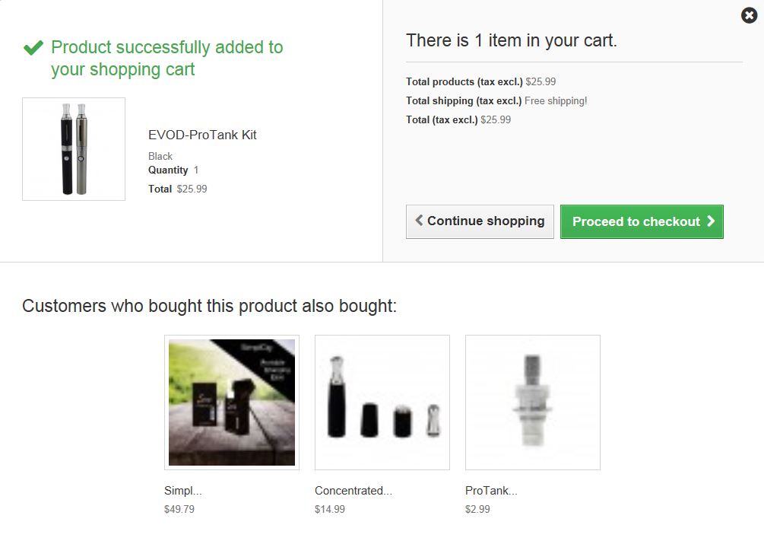Click the $14.99 price label
764x544 pixels.
click(330, 509)
